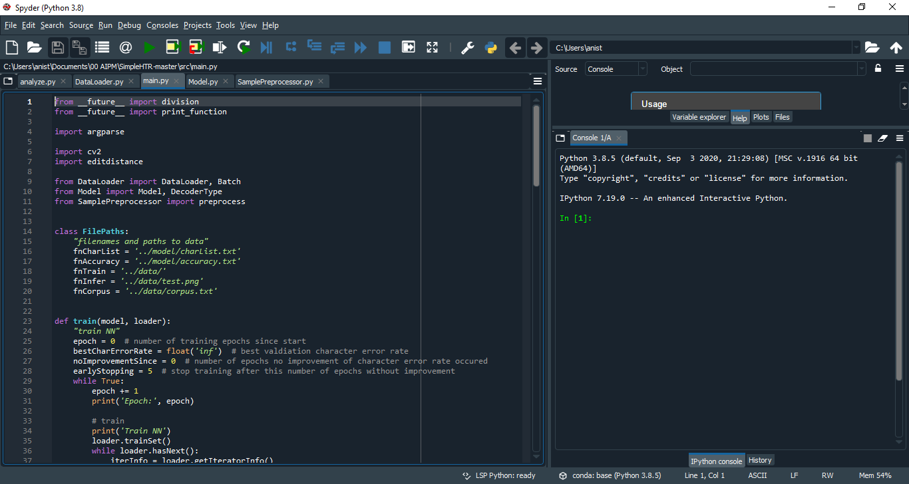
Task: Click the editor vertical scrollbar
Action: (x=536, y=146)
